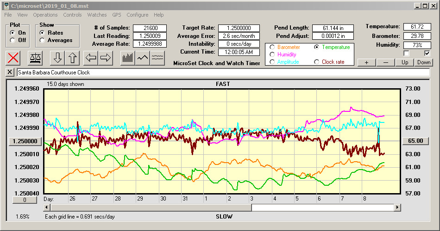Viewport: 440px width, 231px height.
Task: Select the Plot On radio button
Action: click(12, 33)
